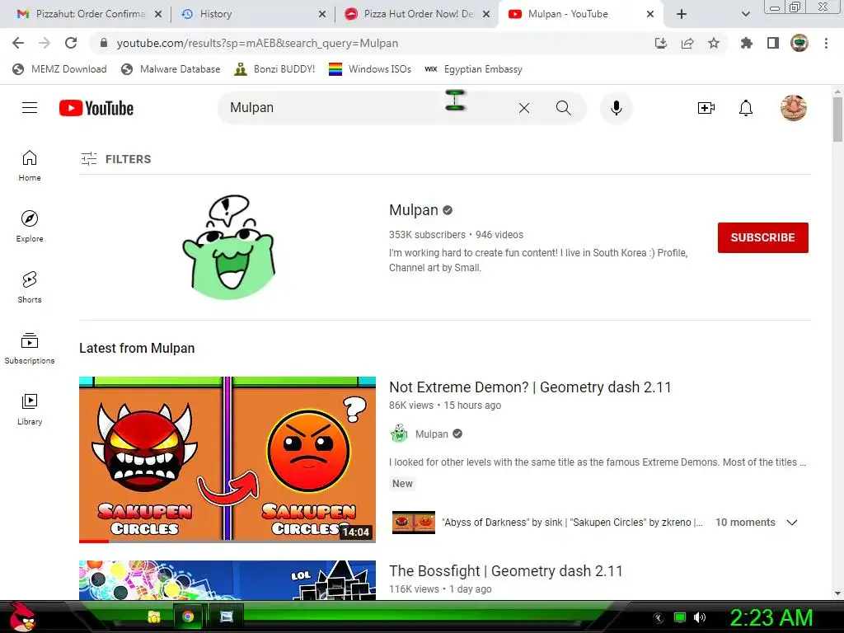Screen dimensions: 844x633
Task: Go to the YouTube logo homepage
Action: click(x=96, y=108)
